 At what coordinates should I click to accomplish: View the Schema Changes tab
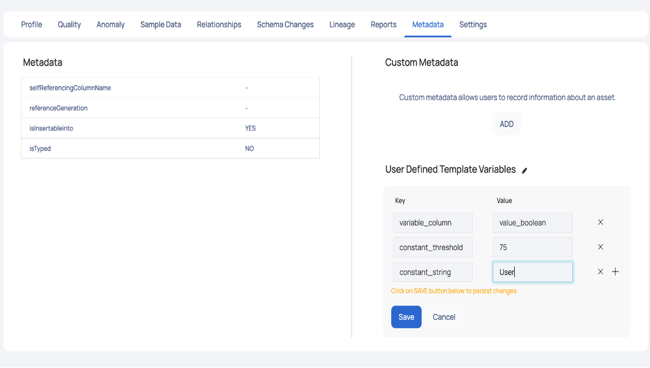285,24
